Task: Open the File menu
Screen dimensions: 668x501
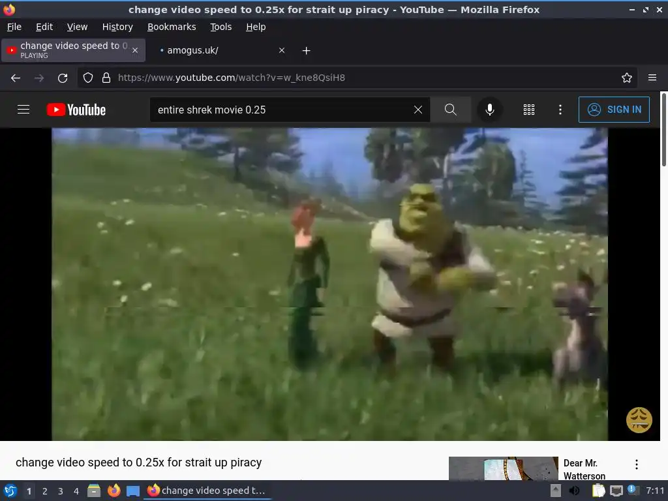Action: [x=14, y=27]
